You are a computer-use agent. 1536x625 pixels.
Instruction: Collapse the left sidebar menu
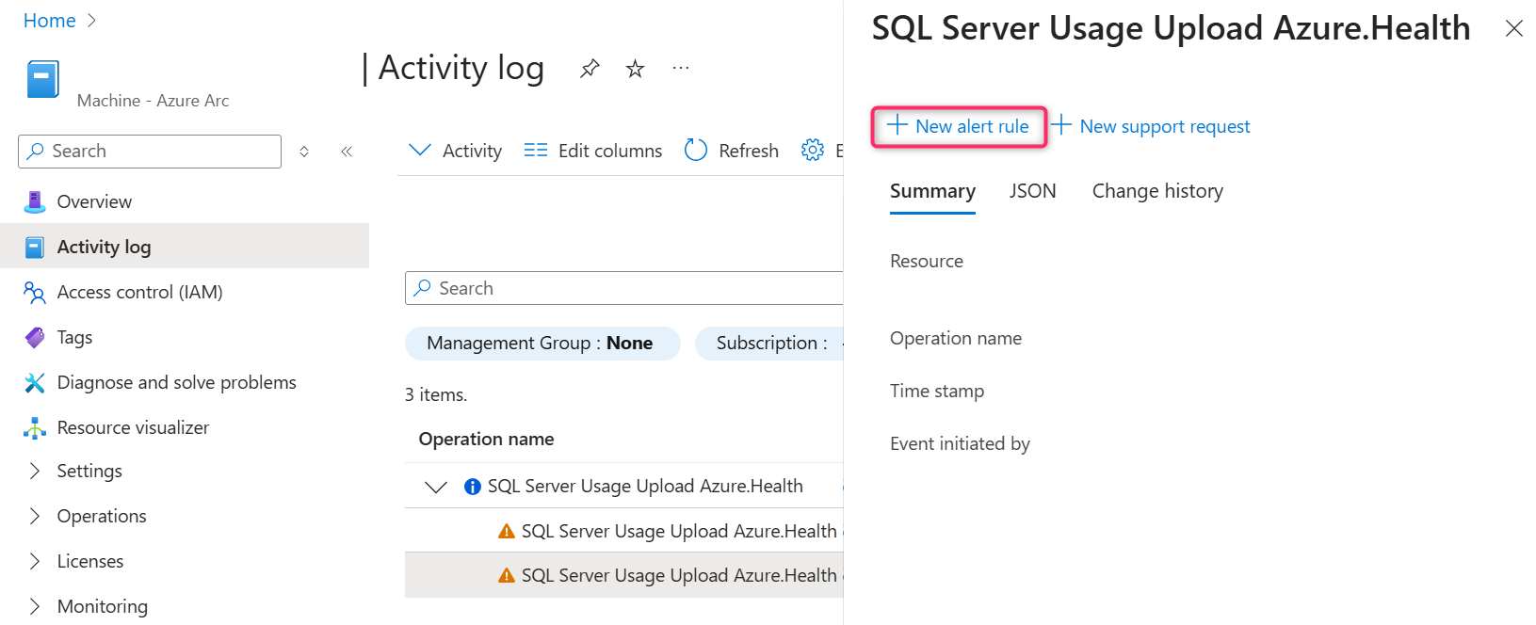[x=347, y=152]
